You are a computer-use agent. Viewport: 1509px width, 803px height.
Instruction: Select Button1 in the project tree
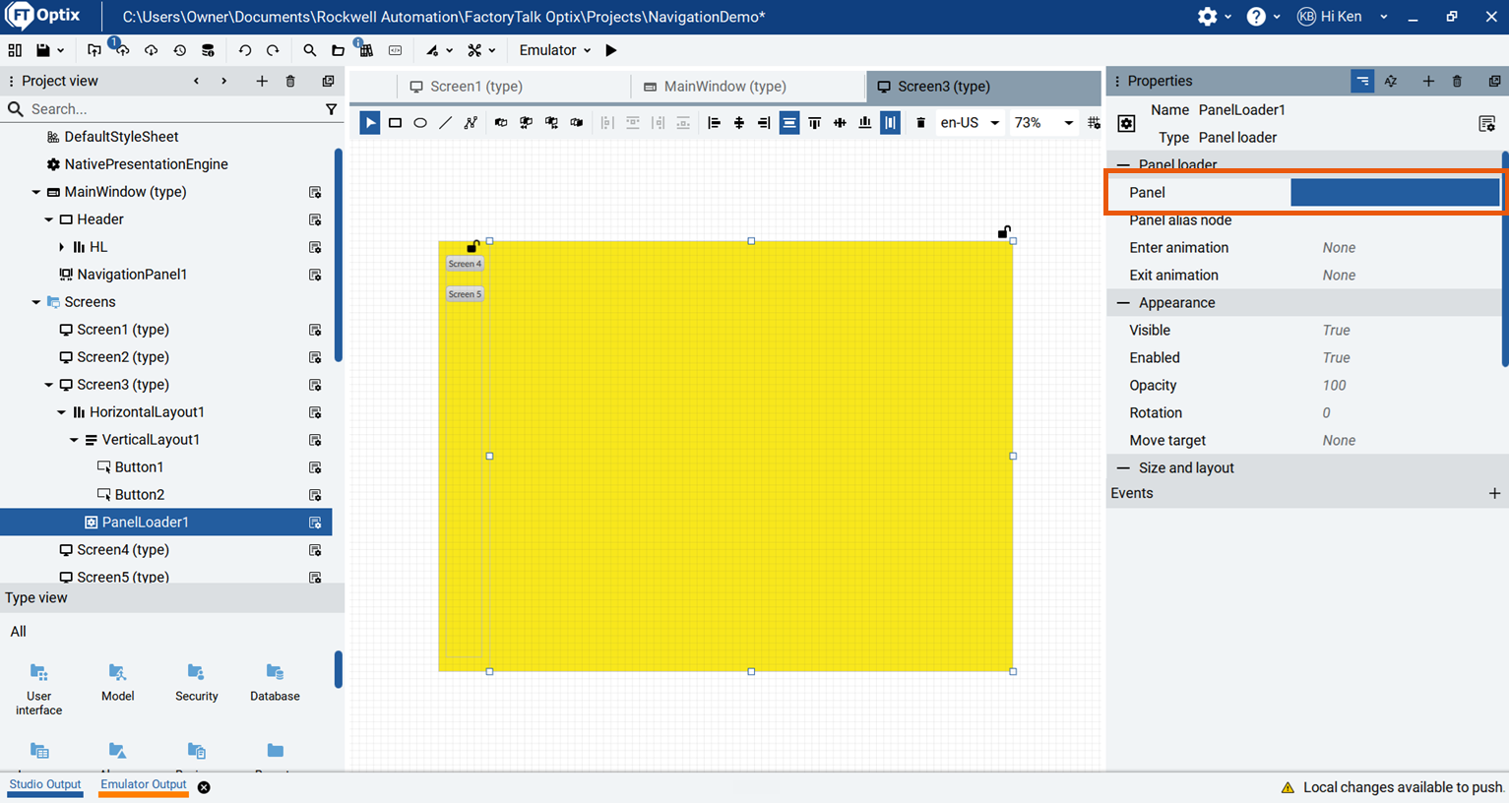click(x=139, y=467)
